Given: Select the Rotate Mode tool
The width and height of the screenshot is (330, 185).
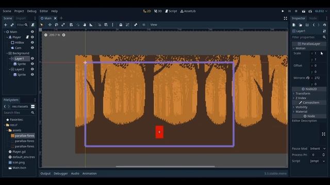Looking at the screenshot, I should [x=56, y=25].
